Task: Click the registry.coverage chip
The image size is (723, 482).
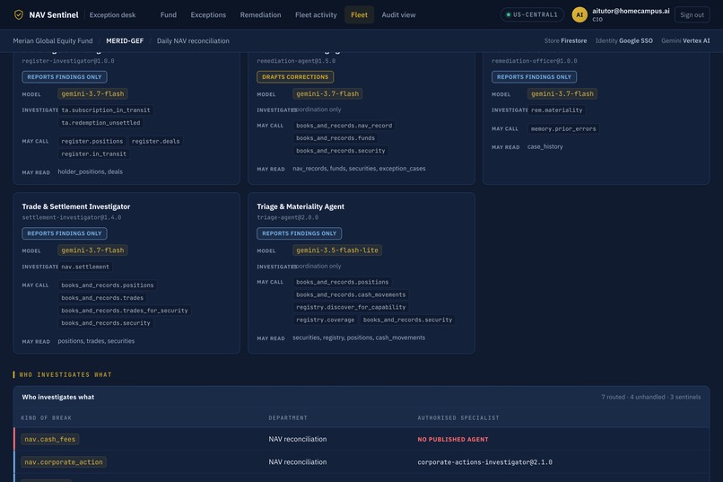Action: tap(325, 320)
